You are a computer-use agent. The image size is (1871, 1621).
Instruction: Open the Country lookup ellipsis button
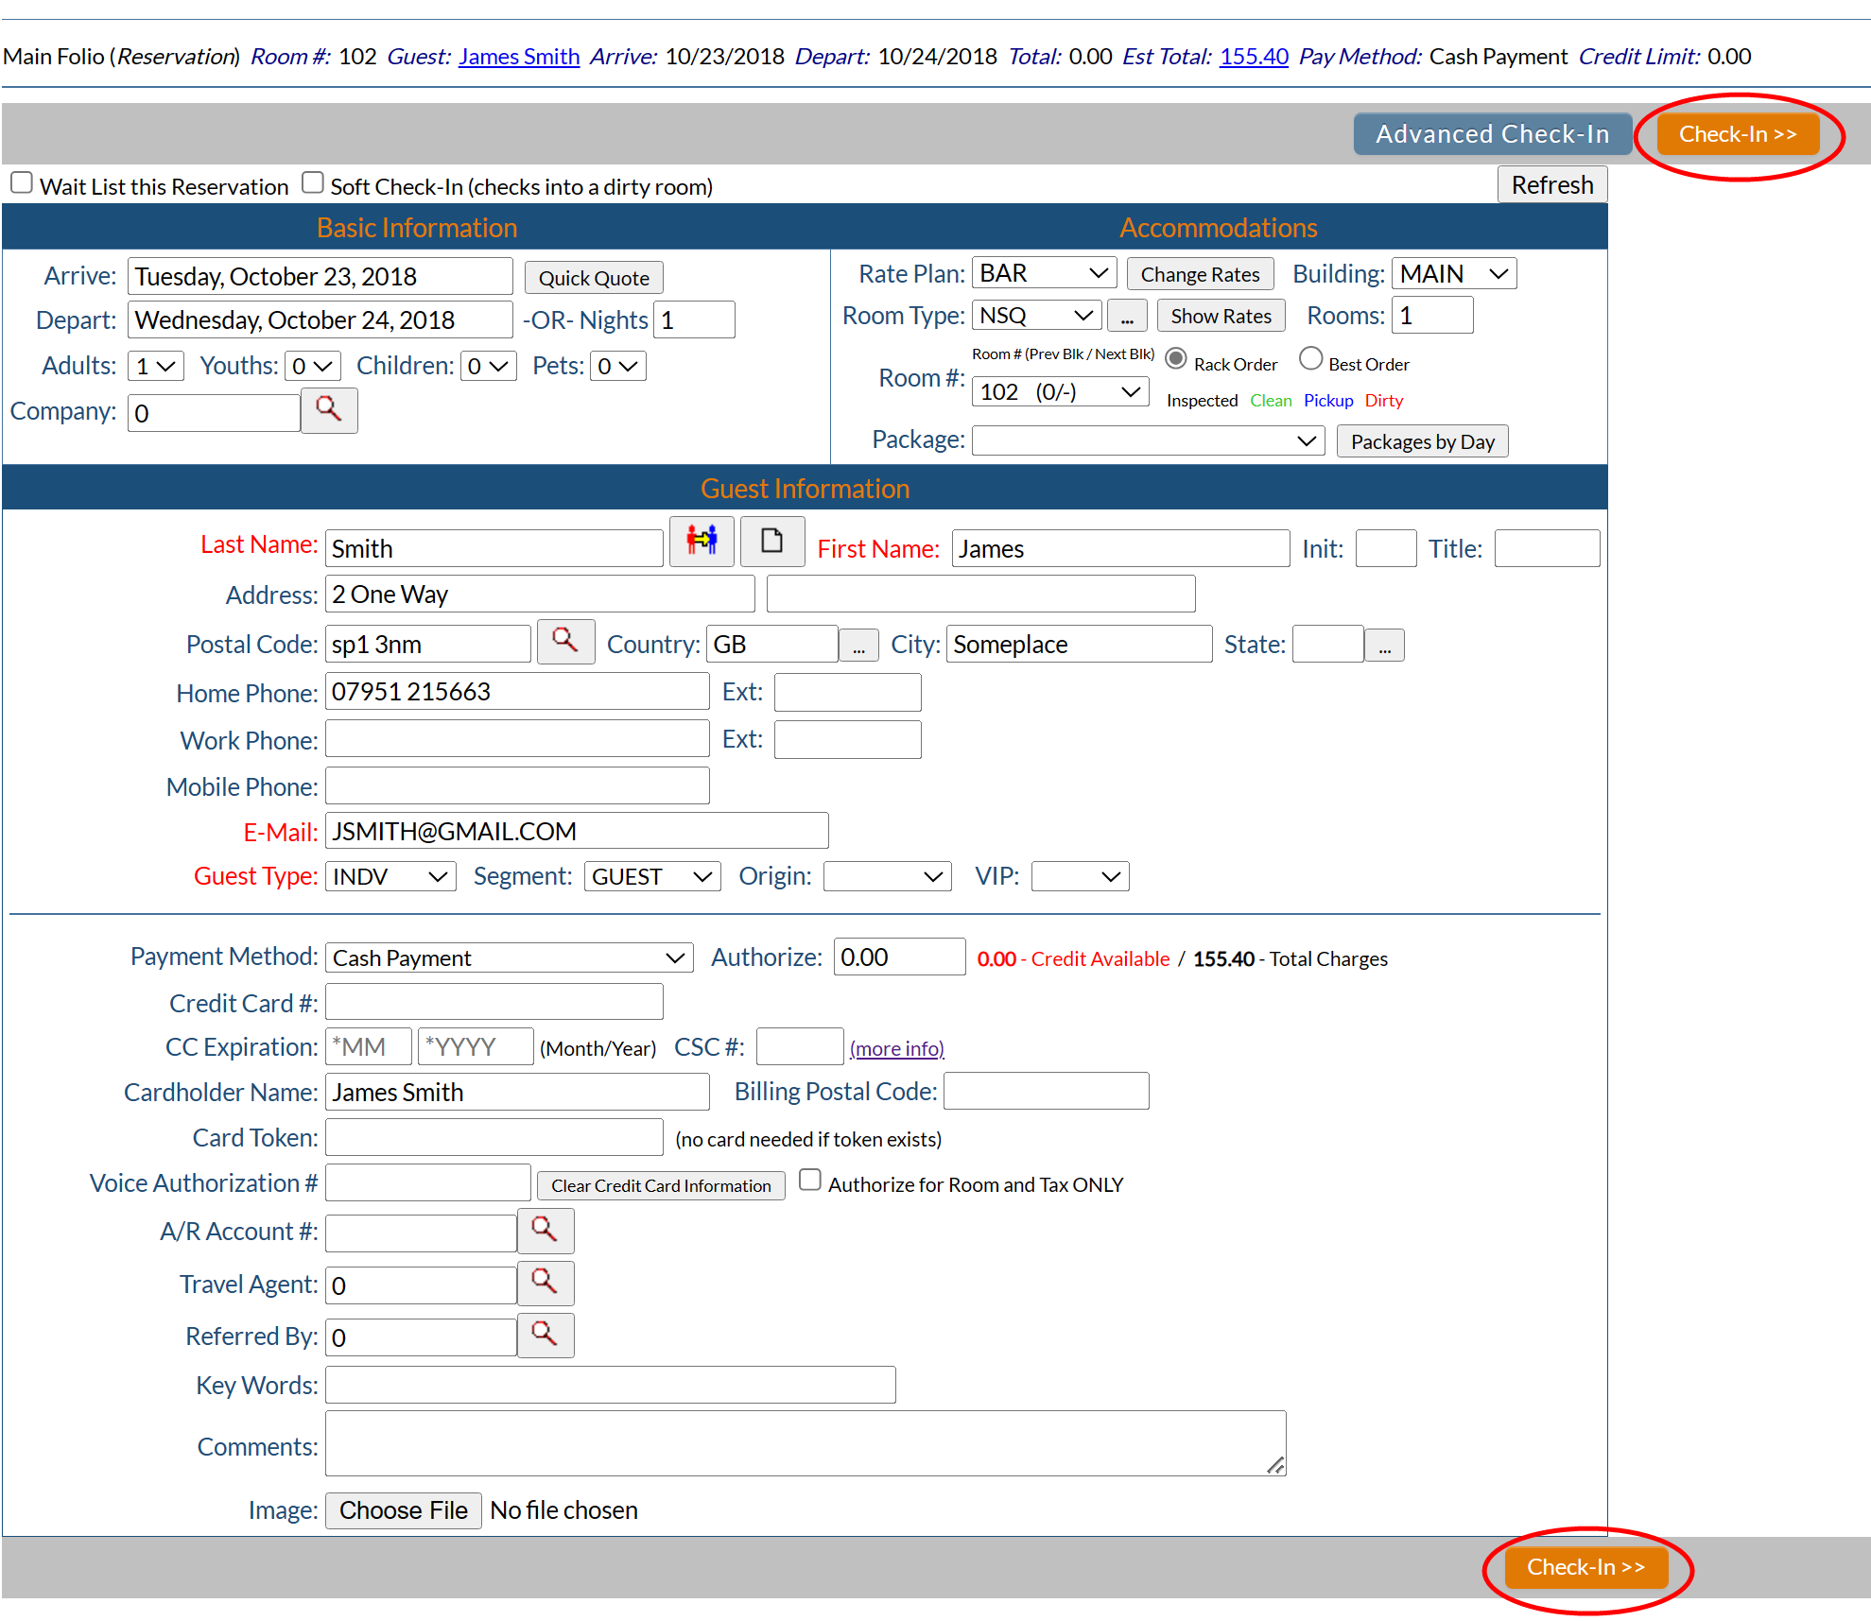(x=858, y=647)
